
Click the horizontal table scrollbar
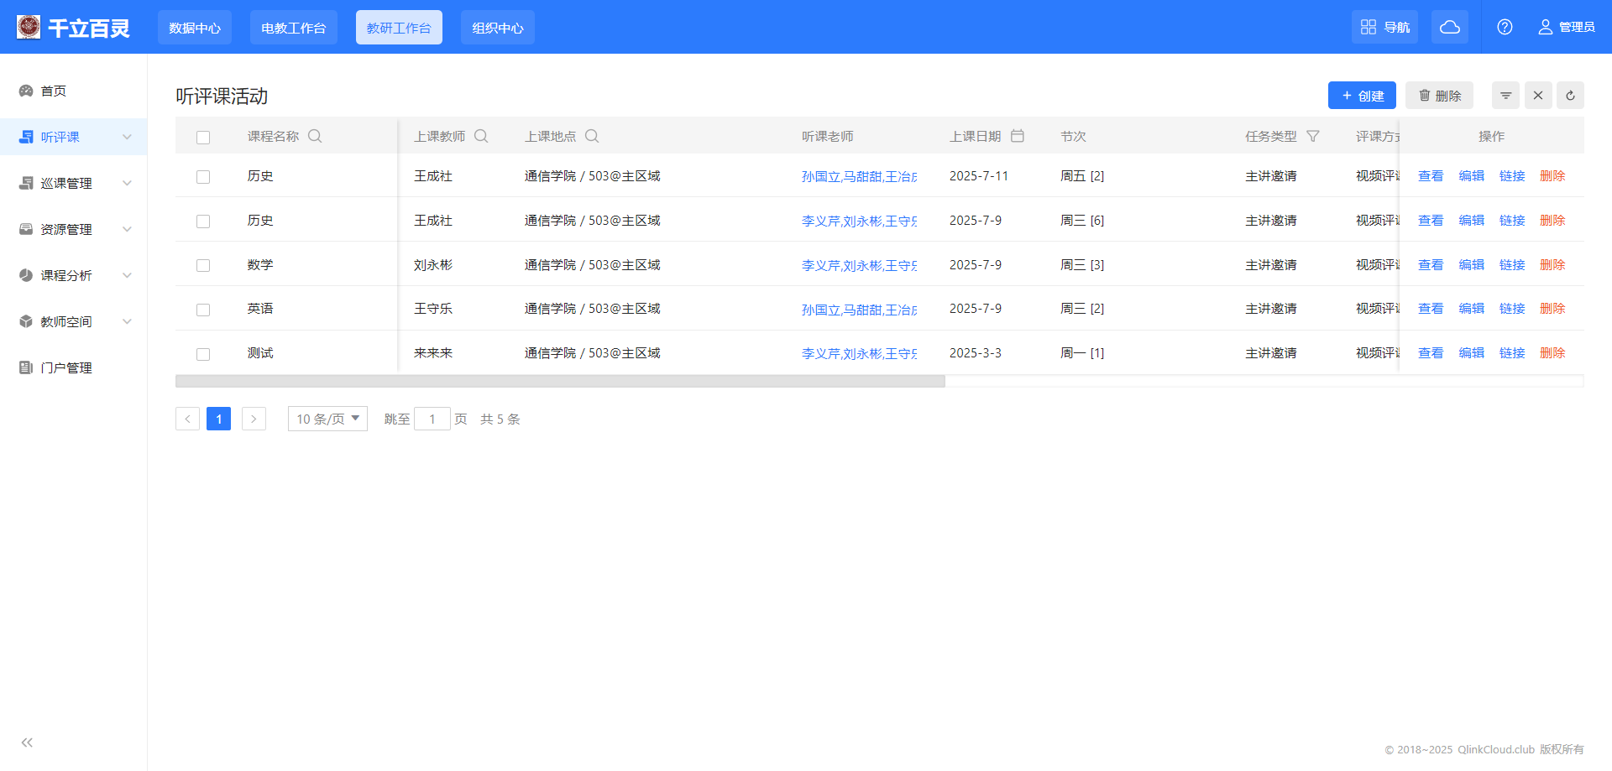(x=560, y=382)
